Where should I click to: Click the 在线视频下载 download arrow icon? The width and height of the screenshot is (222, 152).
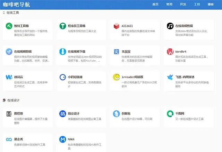pyautogui.click(x=63, y=51)
